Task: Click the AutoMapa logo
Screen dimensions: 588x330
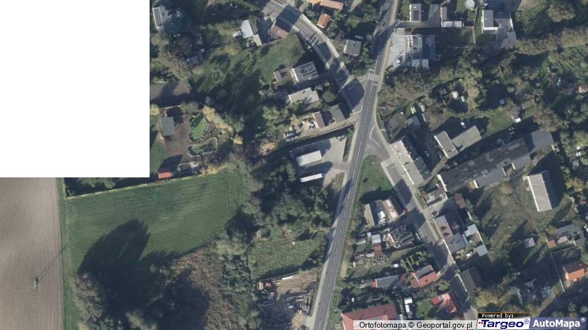Action: tap(559, 323)
